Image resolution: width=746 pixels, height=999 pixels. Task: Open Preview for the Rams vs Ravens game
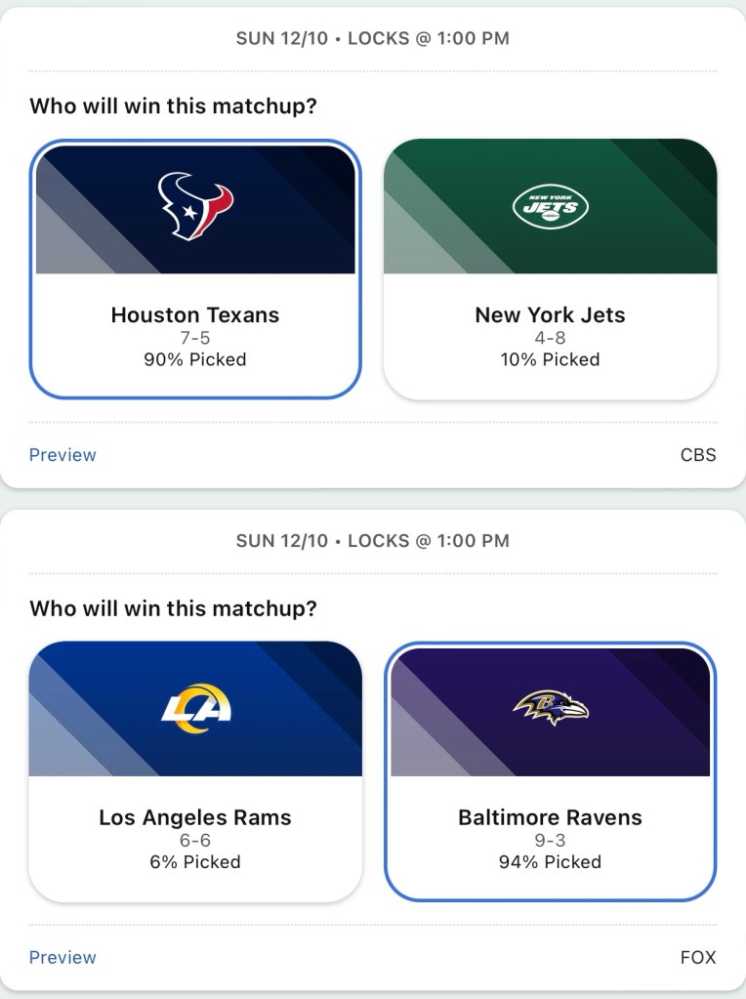[62, 957]
